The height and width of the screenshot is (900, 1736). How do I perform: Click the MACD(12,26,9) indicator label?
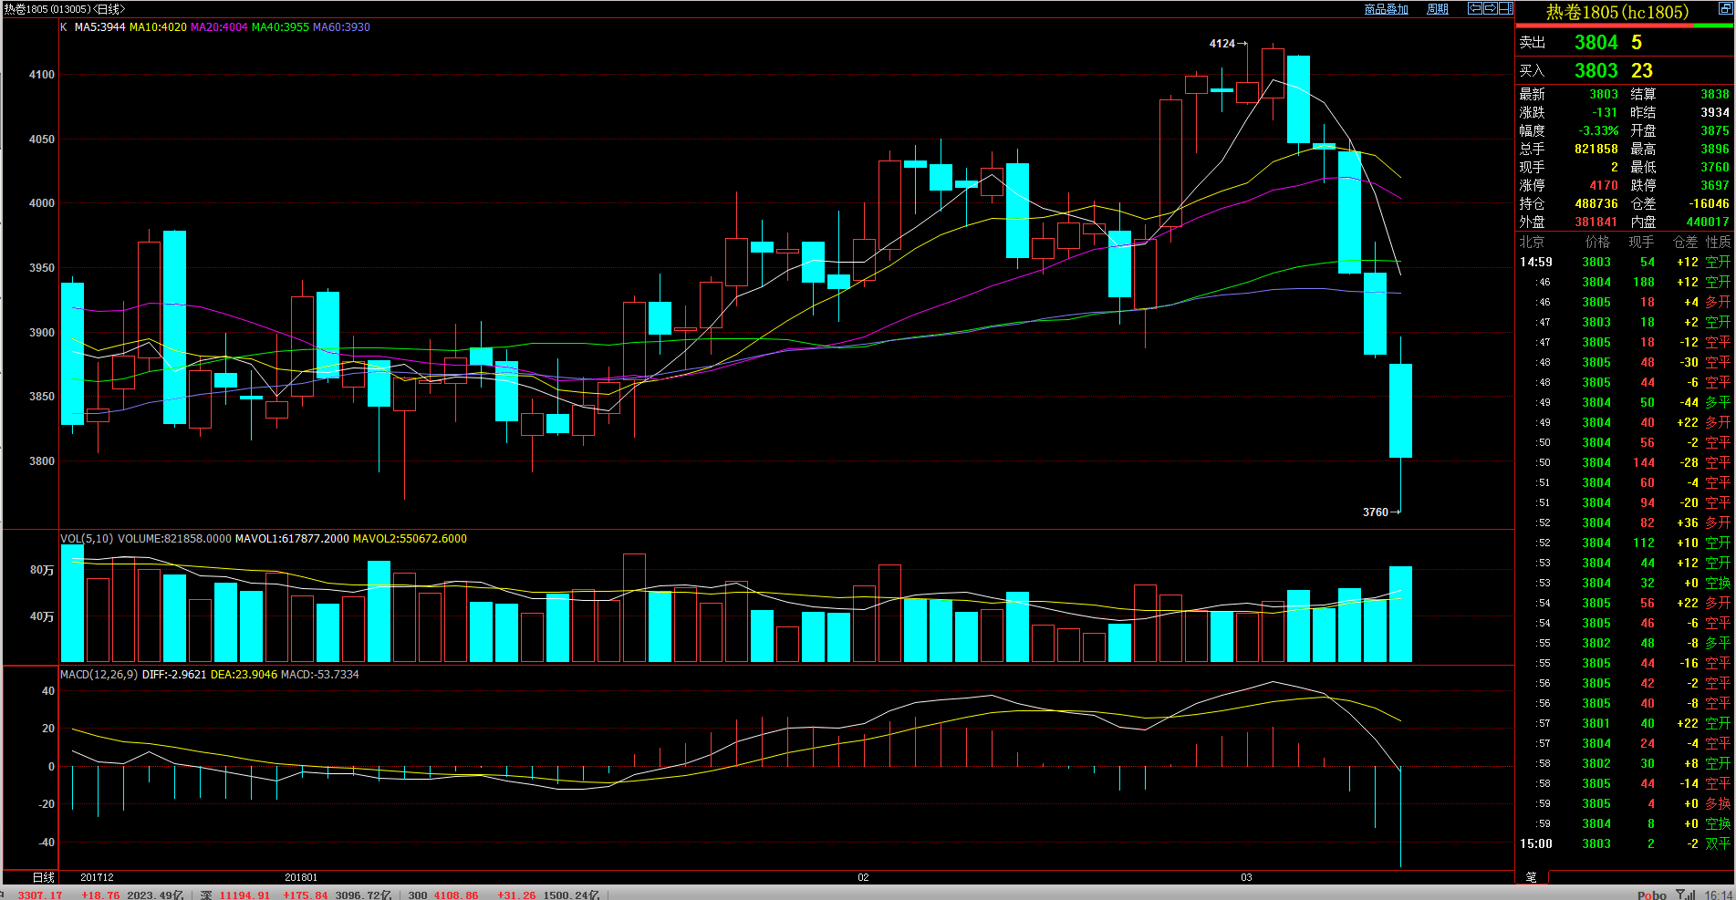tap(99, 675)
